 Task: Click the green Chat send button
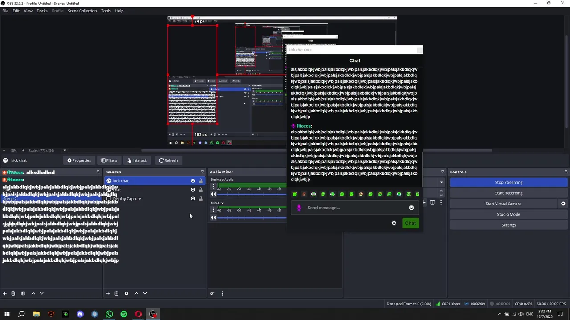click(x=410, y=223)
